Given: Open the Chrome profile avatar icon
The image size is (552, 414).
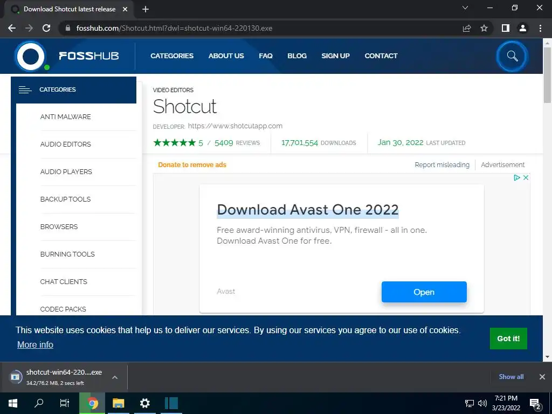Looking at the screenshot, I should [x=523, y=28].
